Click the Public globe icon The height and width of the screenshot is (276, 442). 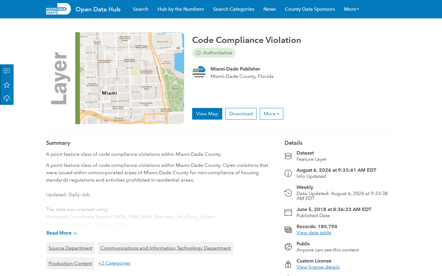click(x=288, y=247)
